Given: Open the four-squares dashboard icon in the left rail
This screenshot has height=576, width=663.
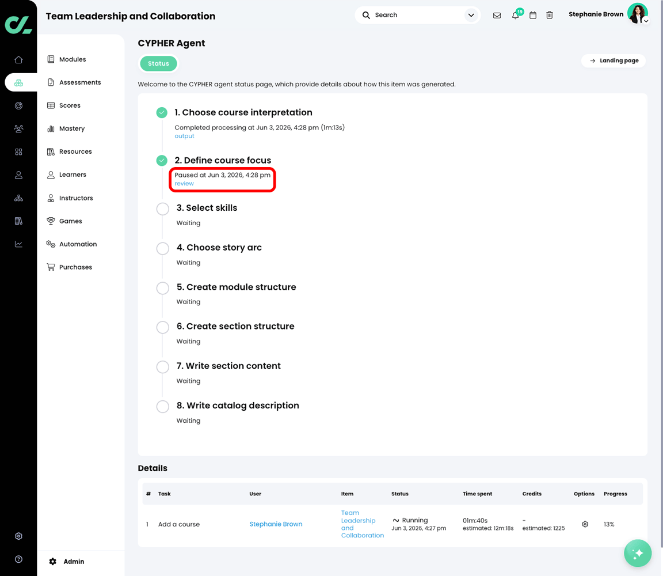Looking at the screenshot, I should [x=18, y=151].
